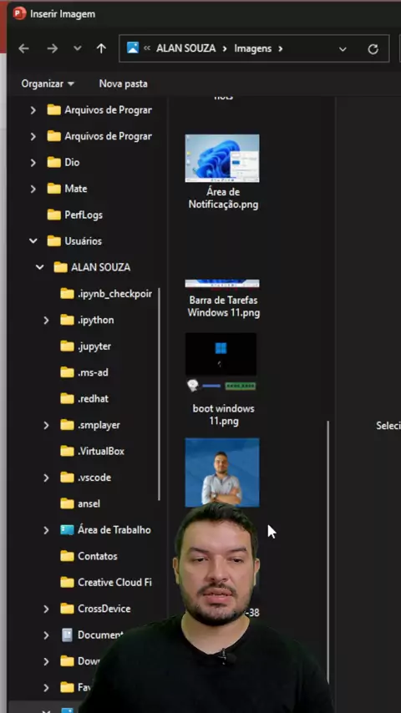The height and width of the screenshot is (713, 401).
Task: Click the Back navigation arrow
Action: (x=23, y=48)
